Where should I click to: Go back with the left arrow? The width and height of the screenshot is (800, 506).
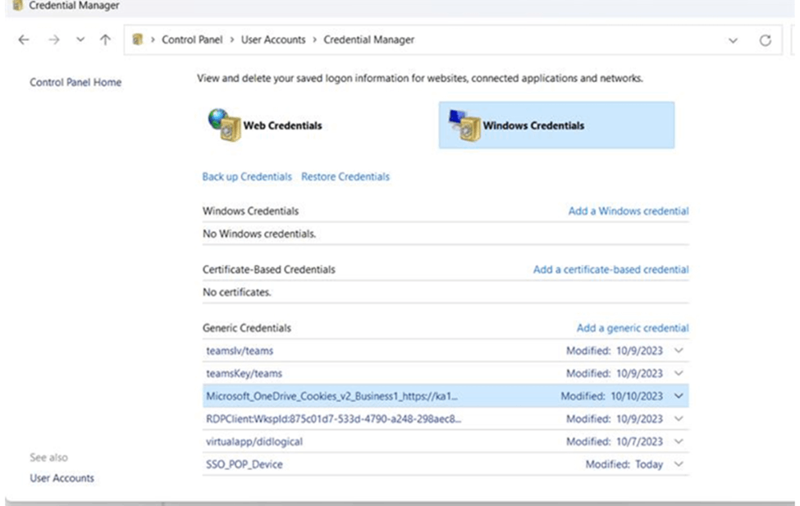25,39
